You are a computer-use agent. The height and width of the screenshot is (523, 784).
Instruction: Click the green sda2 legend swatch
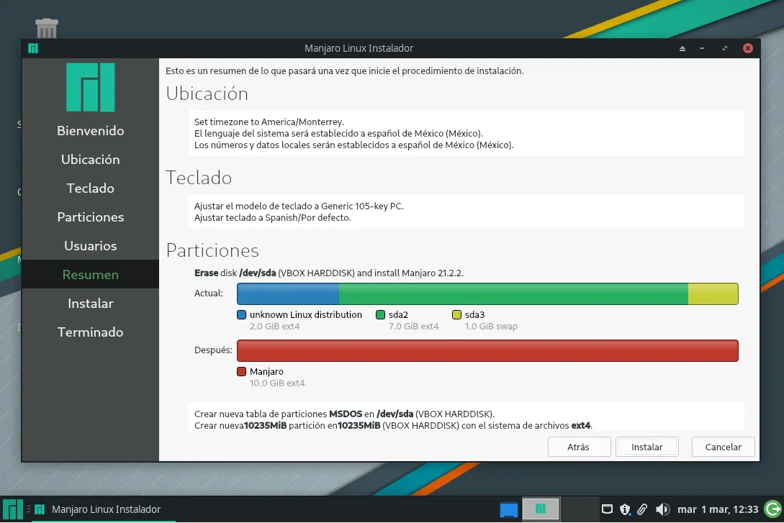click(381, 314)
